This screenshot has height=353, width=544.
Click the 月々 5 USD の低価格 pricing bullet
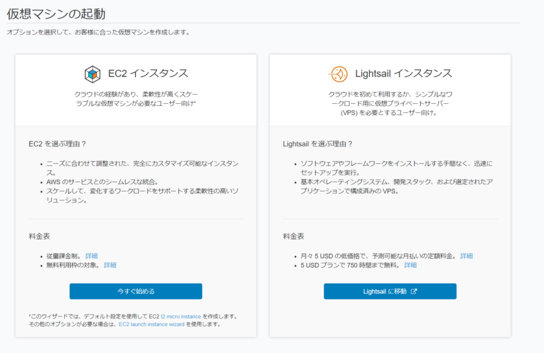tap(379, 256)
